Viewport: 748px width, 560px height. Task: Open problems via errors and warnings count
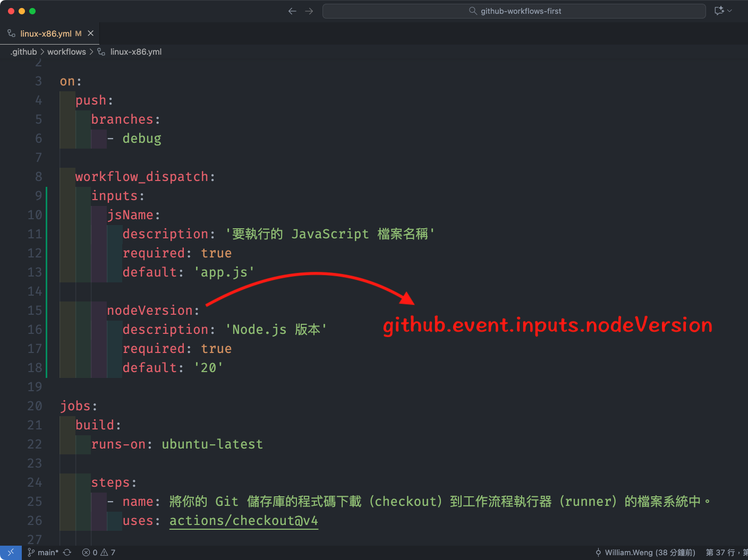click(99, 553)
